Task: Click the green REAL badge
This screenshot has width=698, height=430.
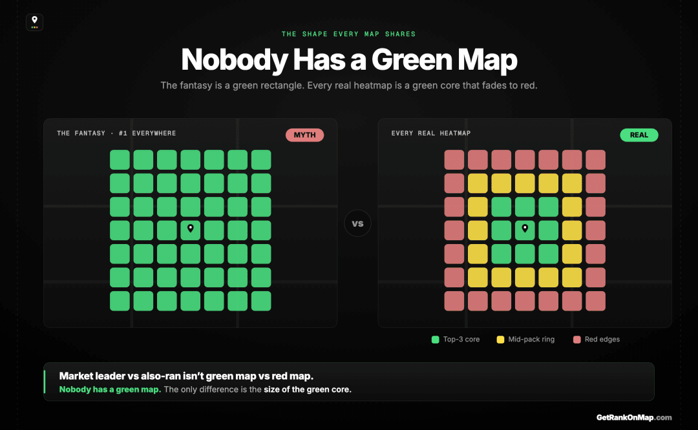Action: (639, 135)
